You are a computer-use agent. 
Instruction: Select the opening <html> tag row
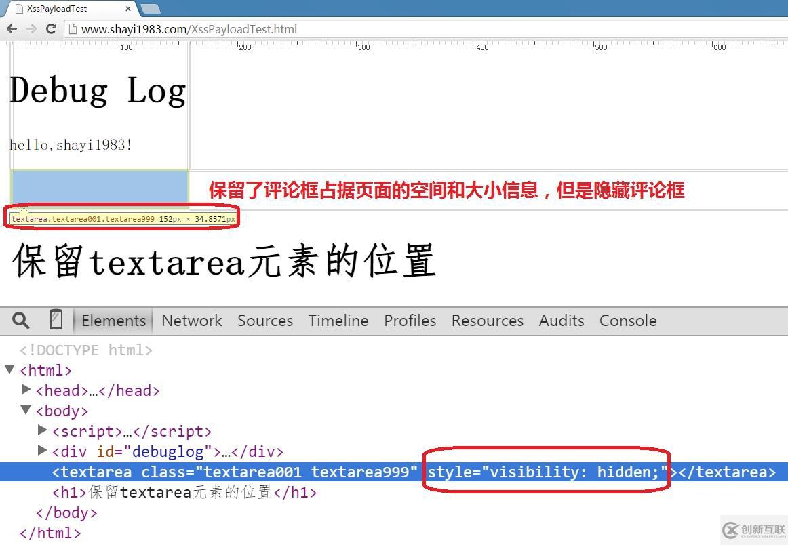tap(45, 371)
